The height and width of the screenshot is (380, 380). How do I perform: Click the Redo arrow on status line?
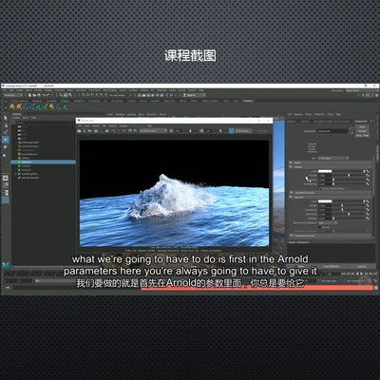pos(47,95)
